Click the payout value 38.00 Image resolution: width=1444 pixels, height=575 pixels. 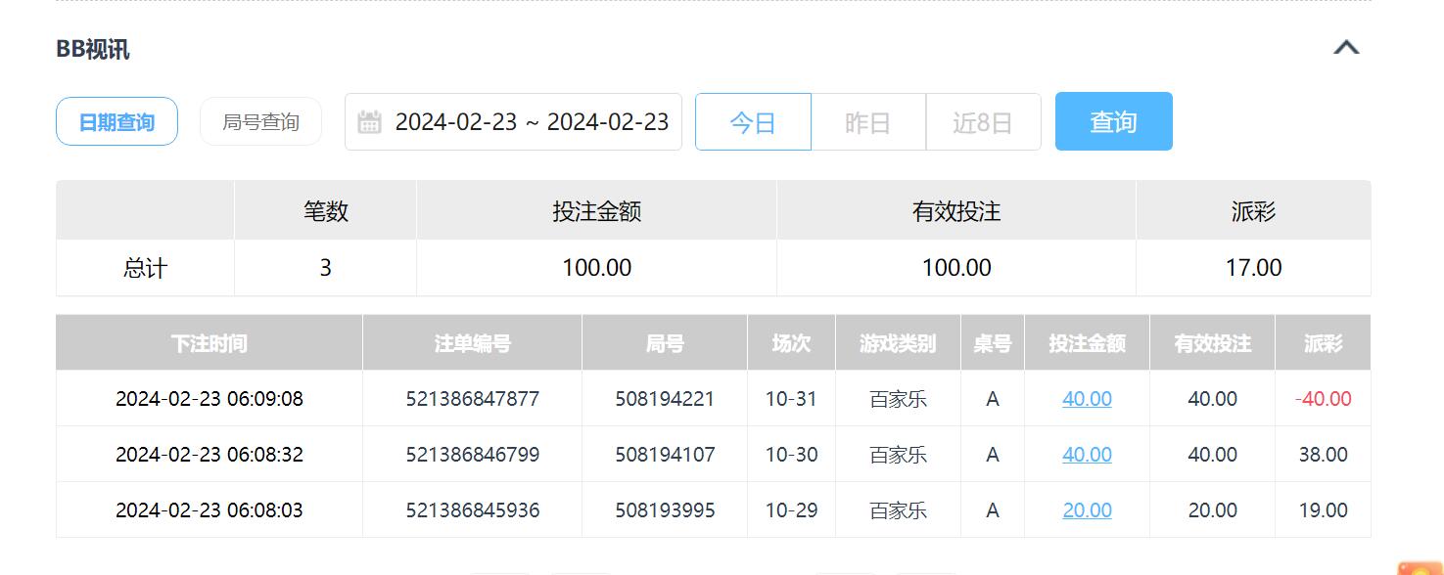tap(1323, 455)
